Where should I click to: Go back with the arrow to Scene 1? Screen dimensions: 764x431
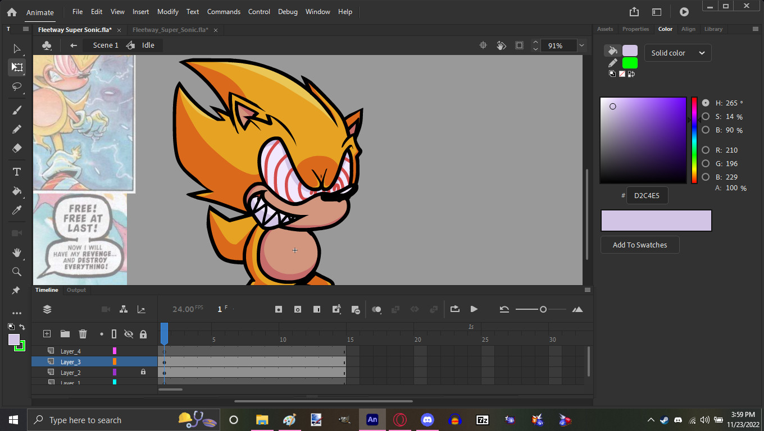[x=74, y=45]
